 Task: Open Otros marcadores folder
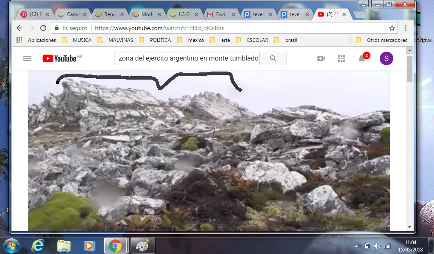(381, 40)
